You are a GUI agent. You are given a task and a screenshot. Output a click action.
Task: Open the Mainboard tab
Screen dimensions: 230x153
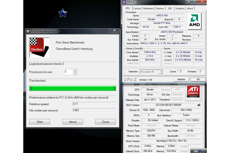coord(148,9)
